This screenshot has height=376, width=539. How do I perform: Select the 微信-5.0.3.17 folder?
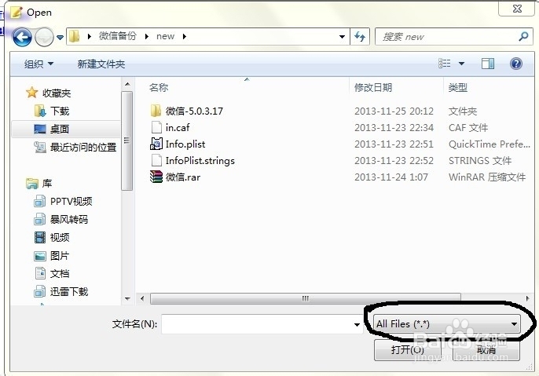194,111
